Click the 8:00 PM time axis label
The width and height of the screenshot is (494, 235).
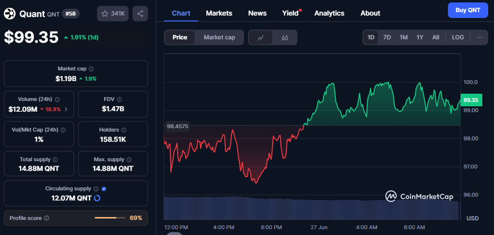[271, 227]
